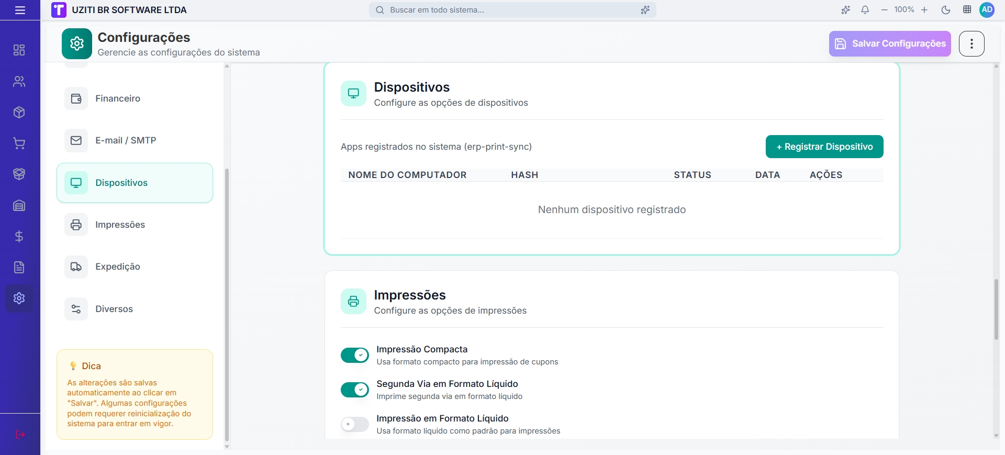Click the NOME DO COMPUTADOR column header
The image size is (1005, 455).
point(407,175)
